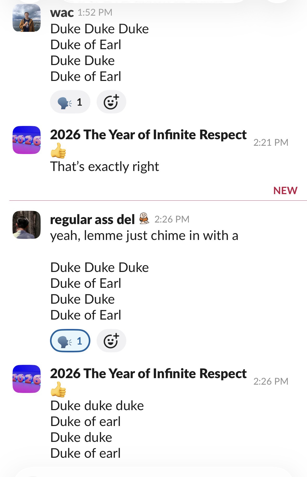Image resolution: width=307 pixels, height=477 pixels.
Task: Tap the "That's exactly right" message
Action: [104, 167]
